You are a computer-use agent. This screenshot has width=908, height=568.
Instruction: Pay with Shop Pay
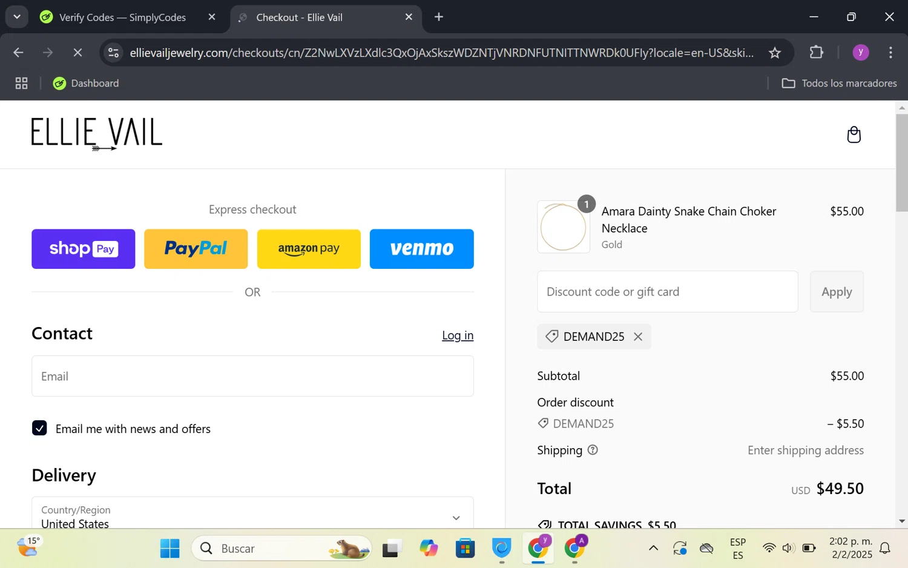(84, 249)
